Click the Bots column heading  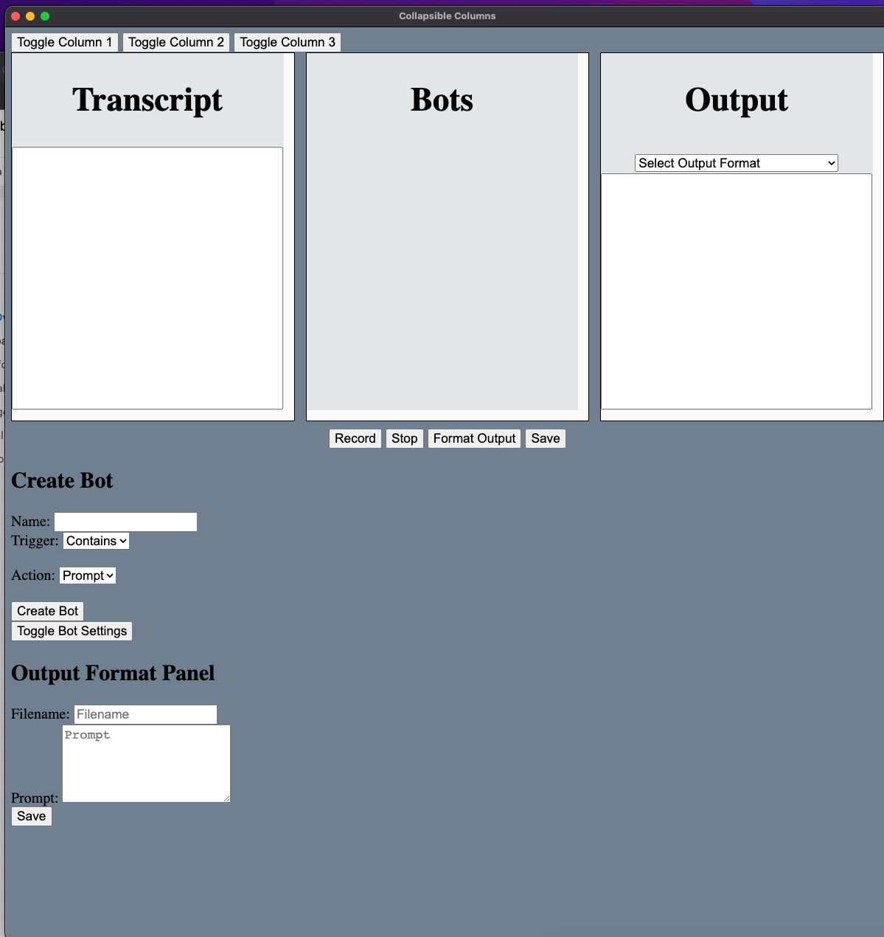[442, 100]
